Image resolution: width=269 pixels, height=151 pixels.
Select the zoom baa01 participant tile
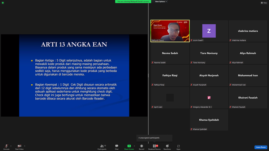click(209, 31)
